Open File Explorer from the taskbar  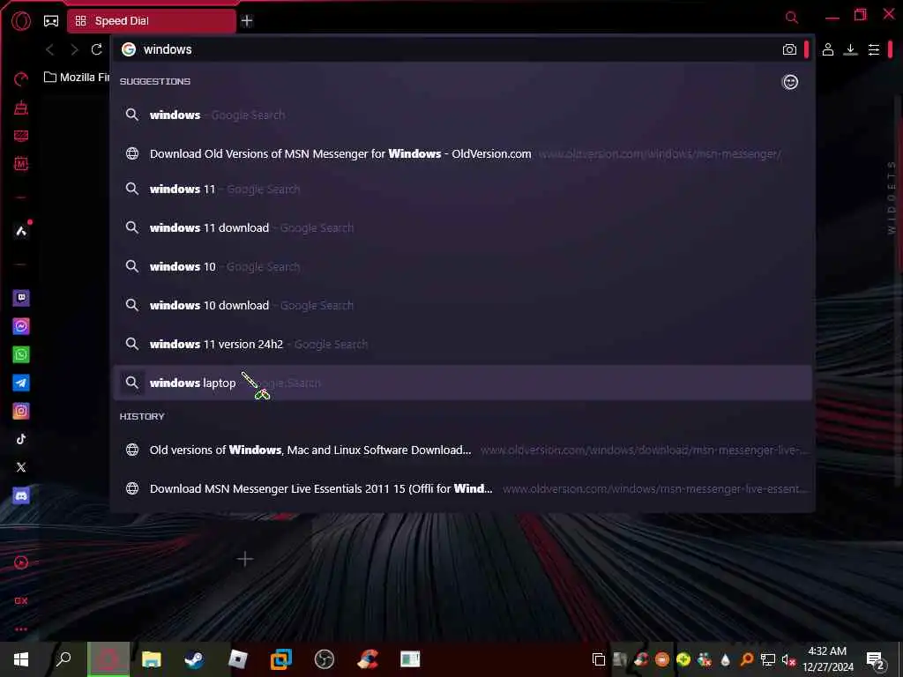pos(152,659)
